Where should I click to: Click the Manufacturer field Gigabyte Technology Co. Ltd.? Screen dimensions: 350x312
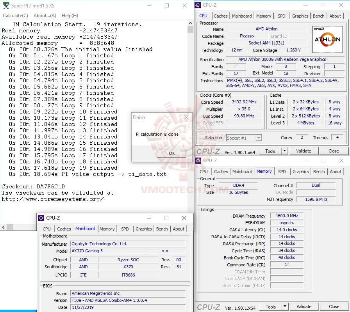(128, 244)
